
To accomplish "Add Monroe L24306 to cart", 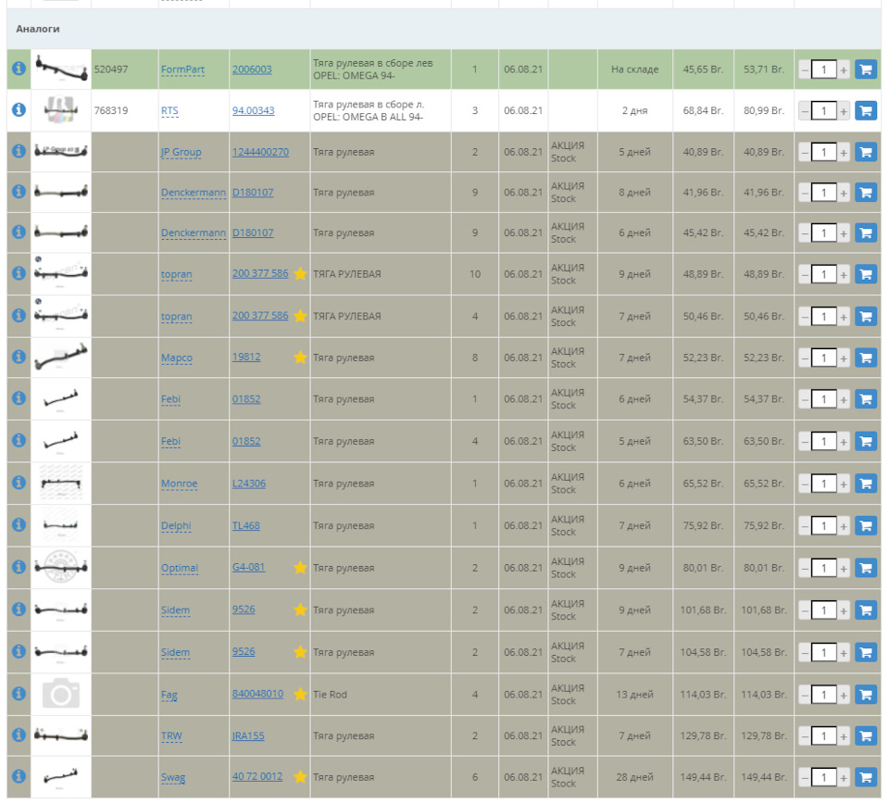I will 866,484.
